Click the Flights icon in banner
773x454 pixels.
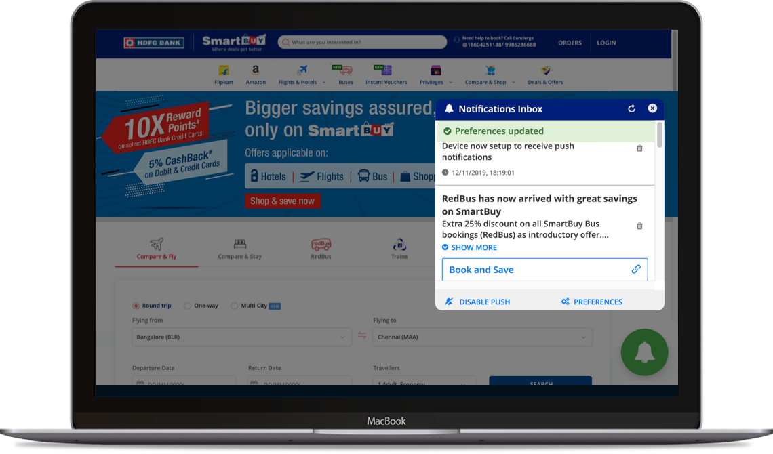[x=307, y=176]
